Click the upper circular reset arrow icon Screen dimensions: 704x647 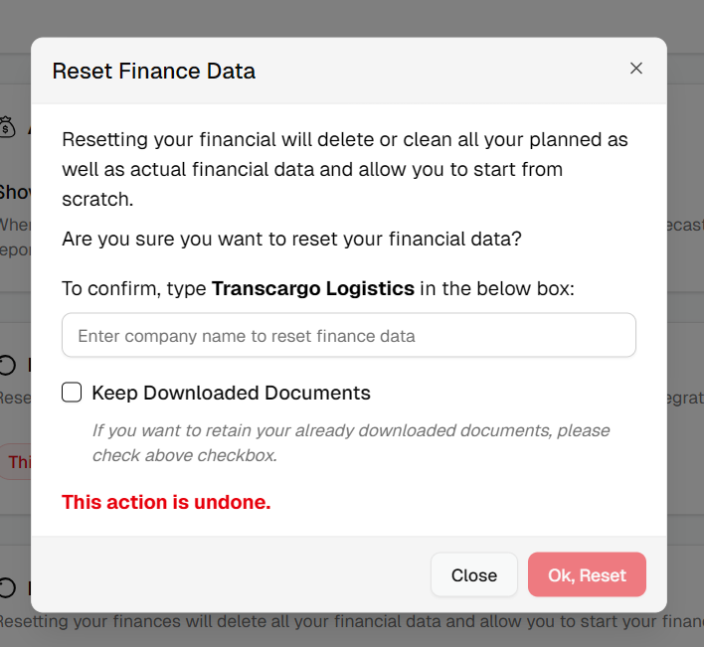[7, 365]
